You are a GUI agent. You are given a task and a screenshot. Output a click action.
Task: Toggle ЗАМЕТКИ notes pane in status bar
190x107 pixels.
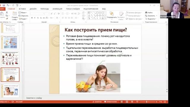click(97, 102)
